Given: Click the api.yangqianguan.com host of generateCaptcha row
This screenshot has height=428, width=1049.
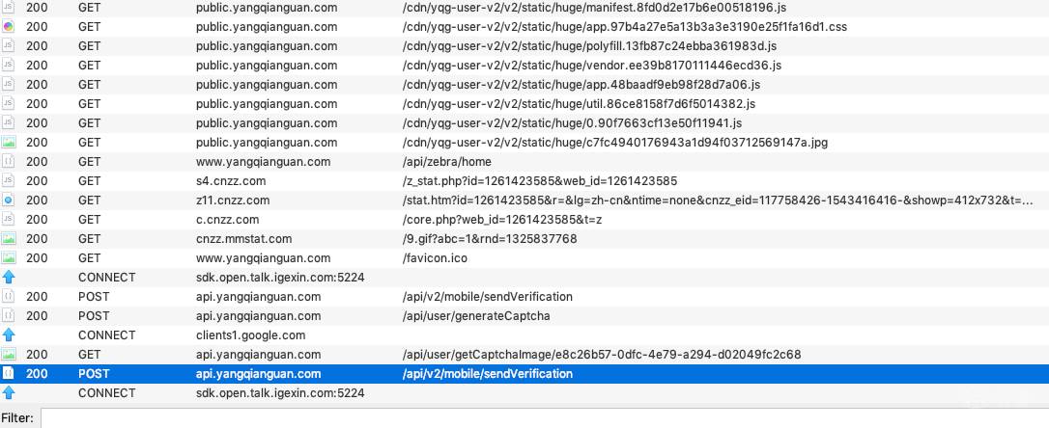Looking at the screenshot, I should point(258,316).
